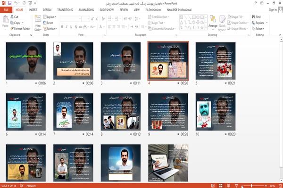Open the Clipboard dialog launcher
This screenshot has width=283, height=188.
(31, 35)
